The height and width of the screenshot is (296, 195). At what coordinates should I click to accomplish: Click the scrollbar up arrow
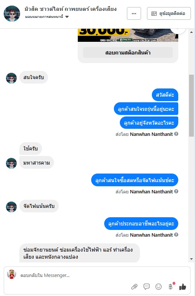coord(191,32)
